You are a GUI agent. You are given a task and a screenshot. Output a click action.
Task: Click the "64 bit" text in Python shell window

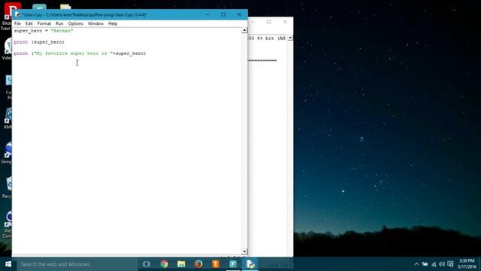point(265,38)
